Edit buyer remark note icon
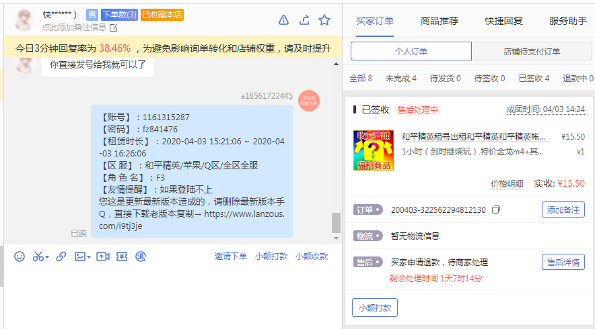The height and width of the screenshot is (329, 595). point(114,28)
